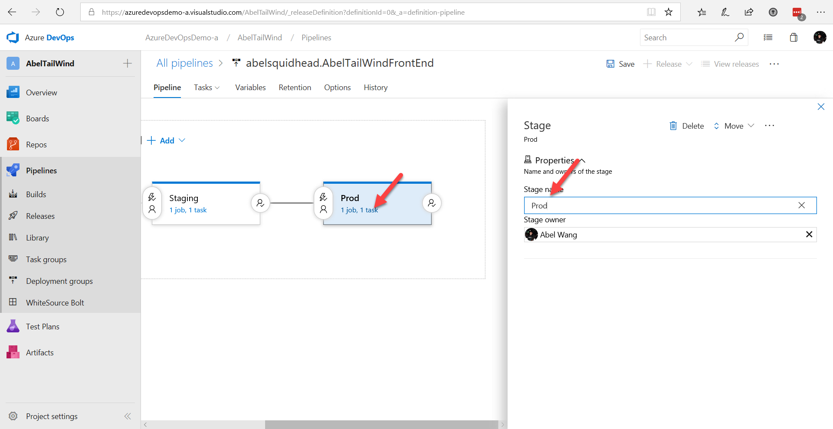Viewport: 833px width, 429px height.
Task: Open Prod post-deployment conditions icon
Action: [x=432, y=203]
